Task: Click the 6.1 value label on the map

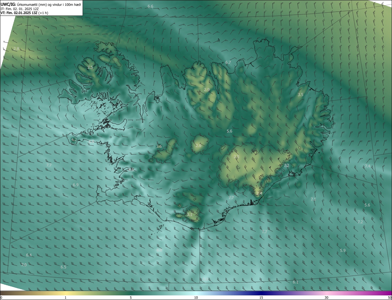Action: coord(296,282)
